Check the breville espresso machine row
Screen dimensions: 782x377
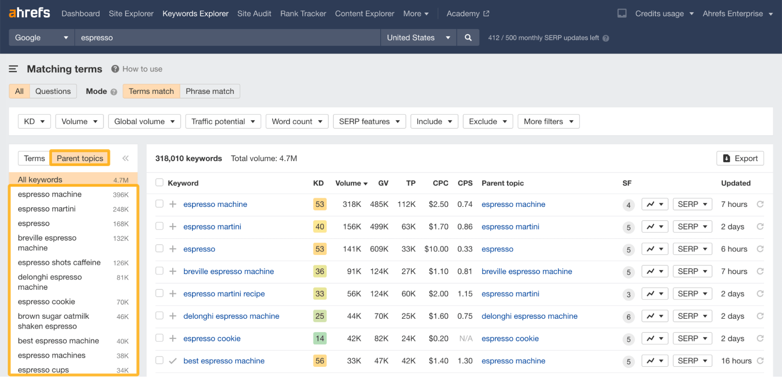(x=159, y=271)
